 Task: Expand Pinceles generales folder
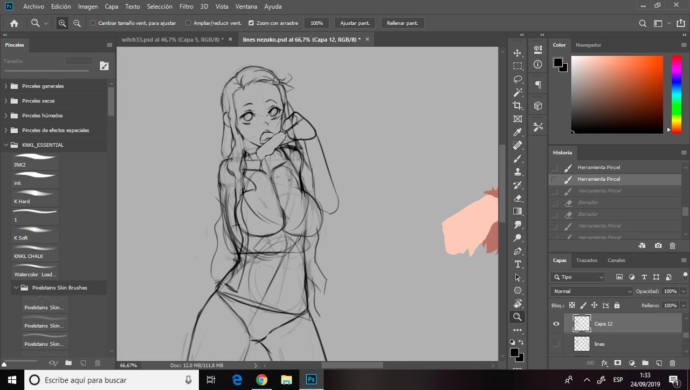(6, 86)
